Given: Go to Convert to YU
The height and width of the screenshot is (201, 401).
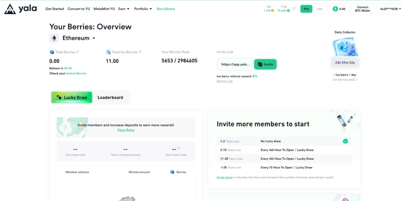Looking at the screenshot, I should point(79,9).
